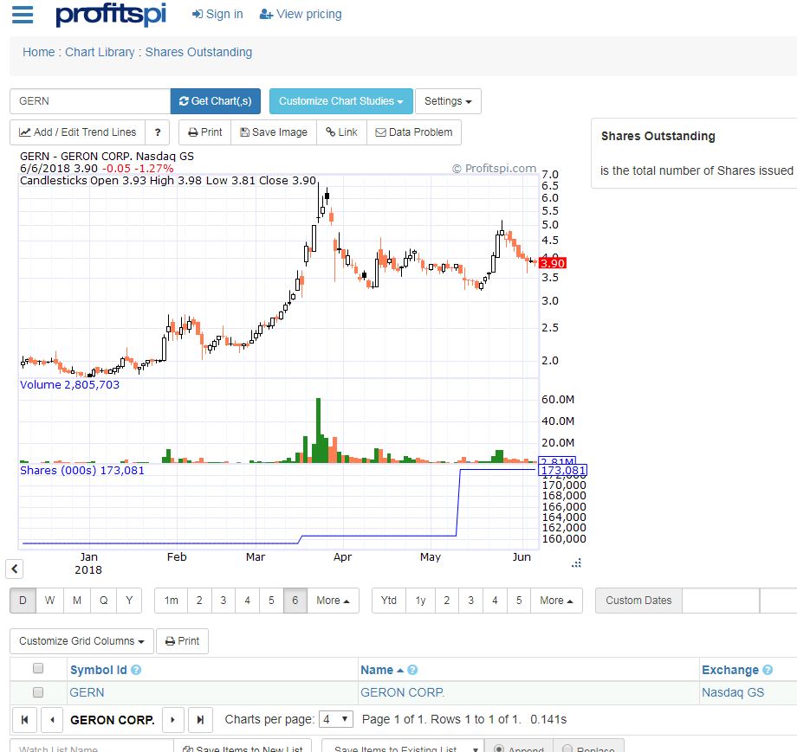Click the Custom Dates button
The height and width of the screenshot is (752, 797).
click(638, 601)
